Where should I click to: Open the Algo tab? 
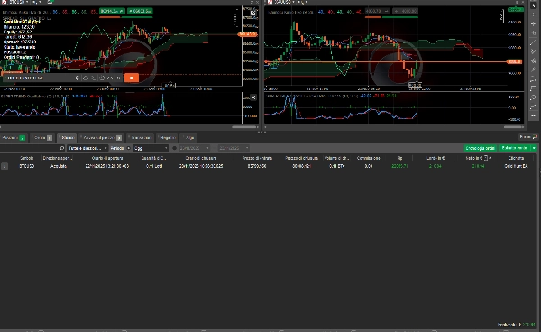click(189, 138)
